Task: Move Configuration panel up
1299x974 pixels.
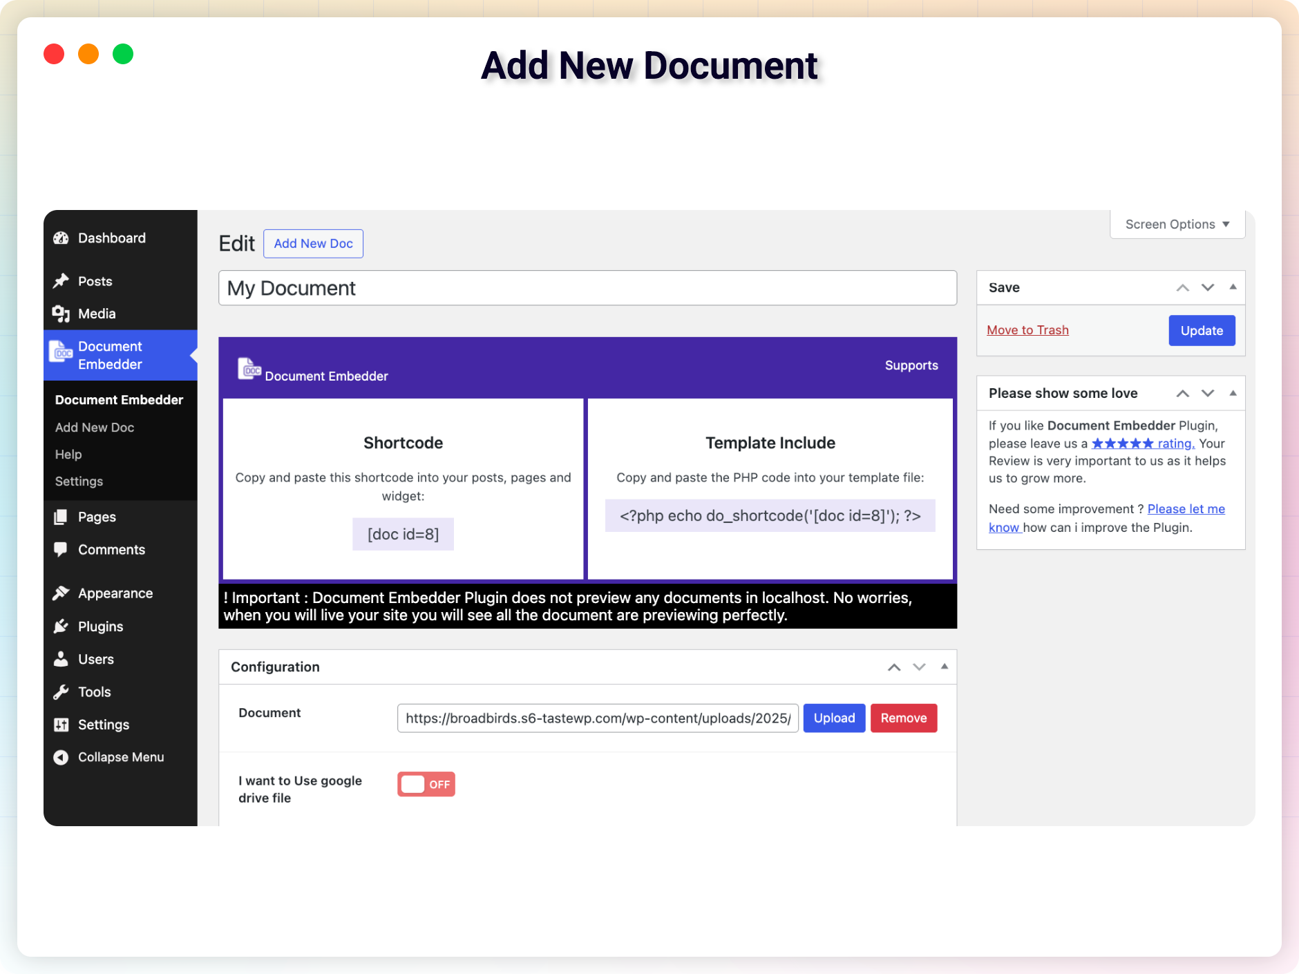Action: pos(894,667)
